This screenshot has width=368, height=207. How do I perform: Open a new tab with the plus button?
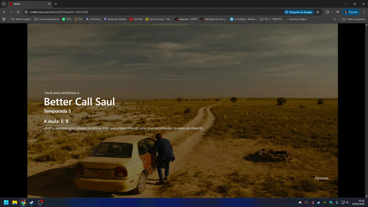point(56,4)
